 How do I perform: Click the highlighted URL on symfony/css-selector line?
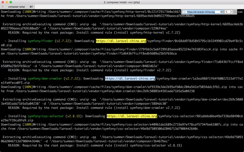[x=132, y=116]
